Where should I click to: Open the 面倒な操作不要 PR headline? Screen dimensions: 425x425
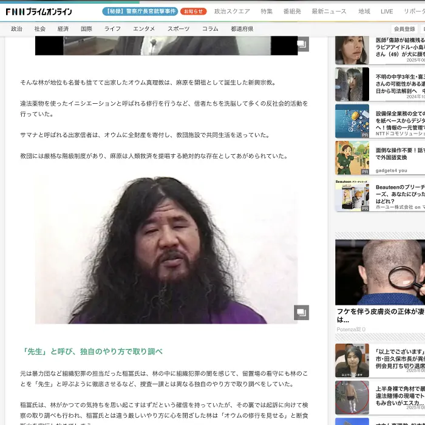pos(400,154)
